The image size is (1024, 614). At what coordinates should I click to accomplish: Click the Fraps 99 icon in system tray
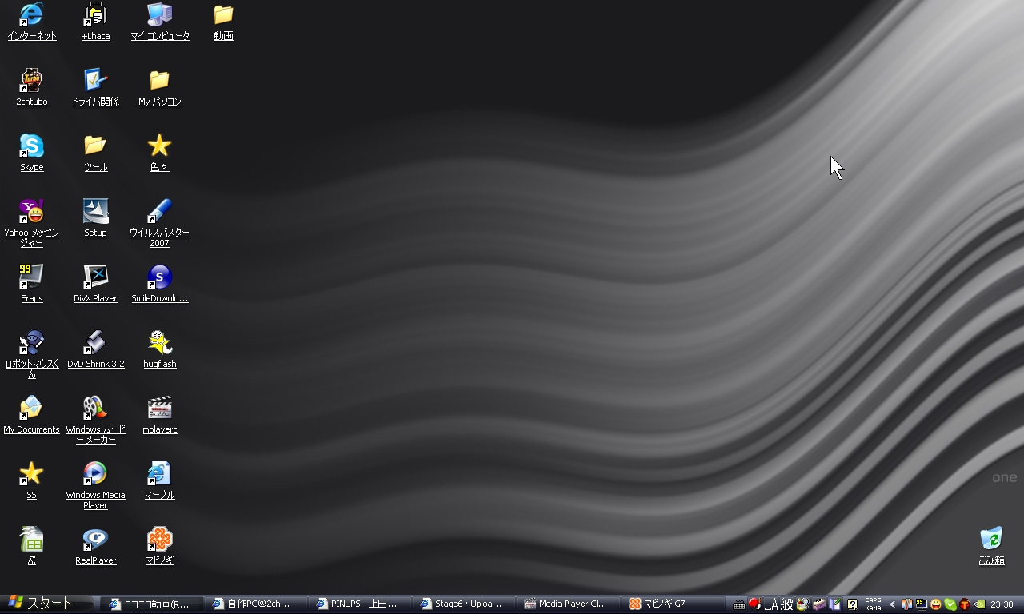pyautogui.click(x=922, y=604)
